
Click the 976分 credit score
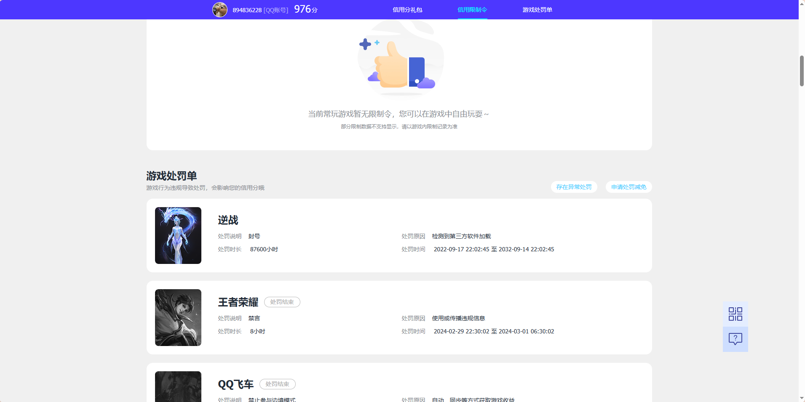[306, 9]
